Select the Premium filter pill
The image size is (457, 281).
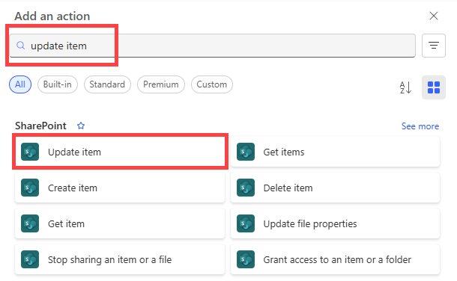point(161,84)
